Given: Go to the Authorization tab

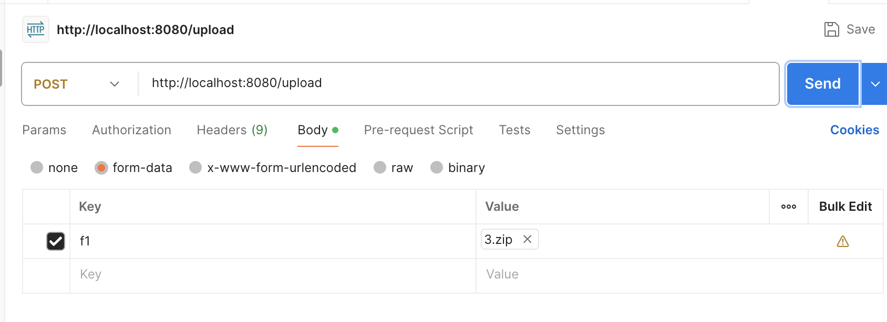Looking at the screenshot, I should tap(131, 130).
